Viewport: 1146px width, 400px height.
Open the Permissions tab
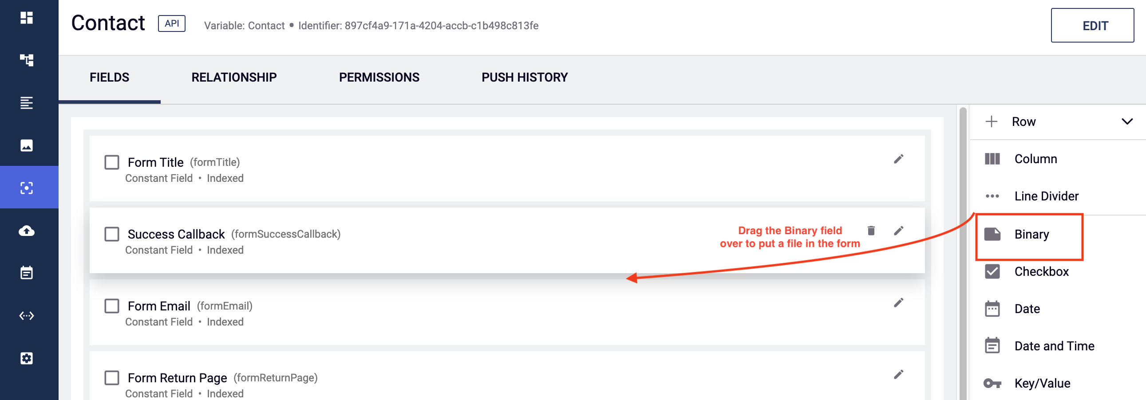[x=379, y=77]
